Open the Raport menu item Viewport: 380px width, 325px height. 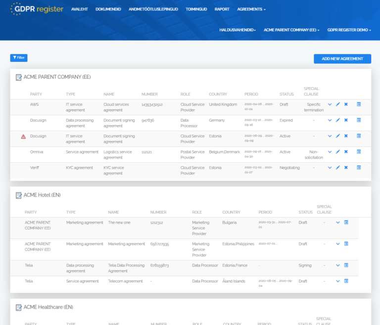pyautogui.click(x=222, y=9)
